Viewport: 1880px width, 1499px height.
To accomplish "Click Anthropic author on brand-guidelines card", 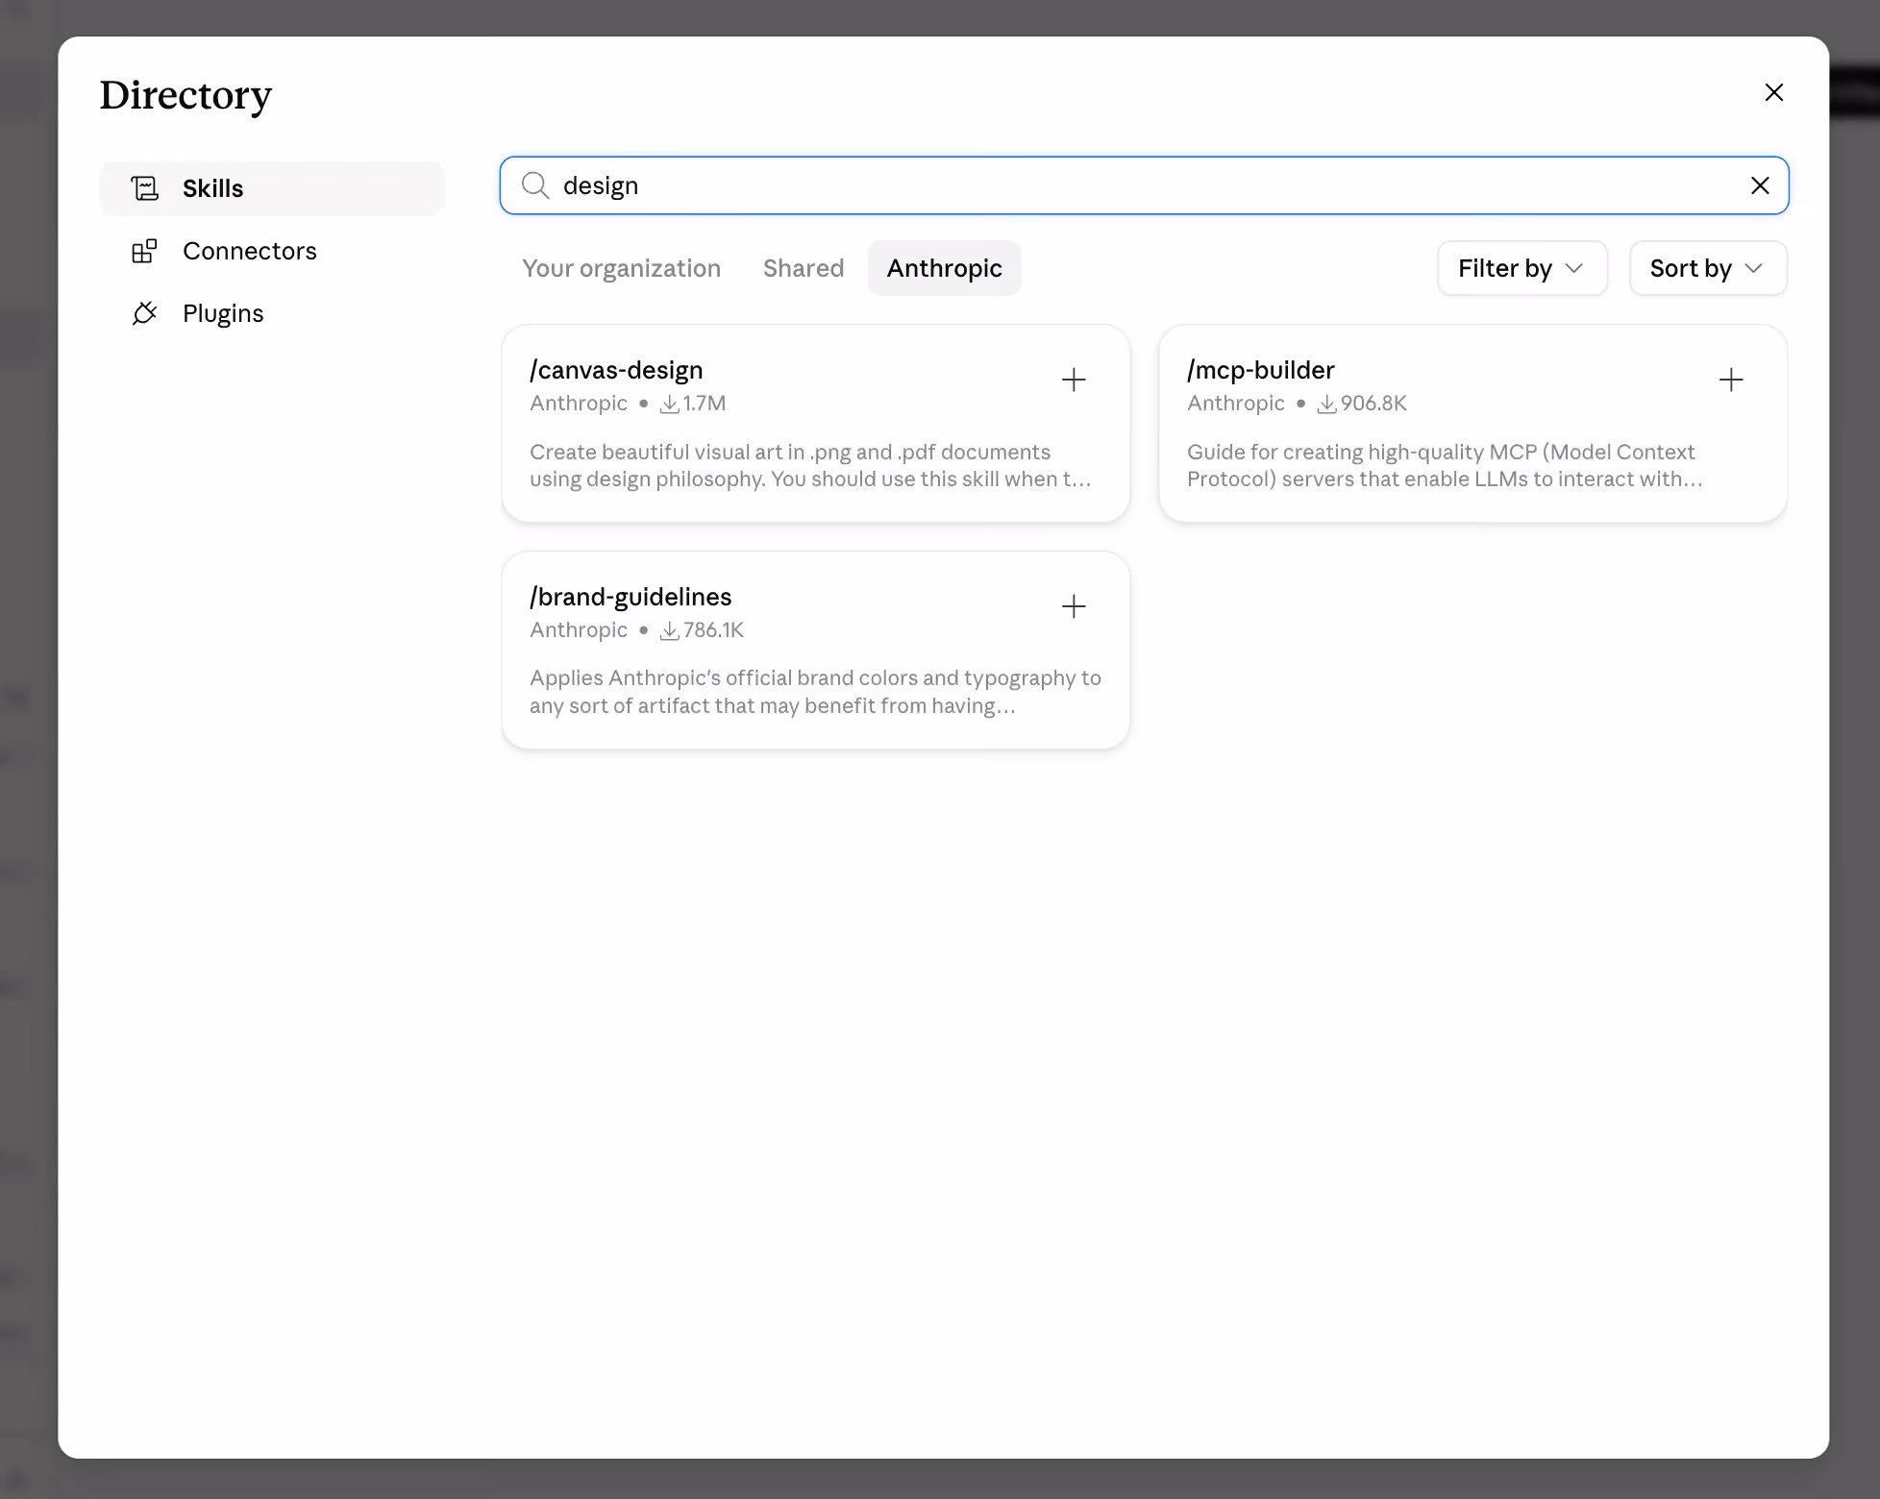I will pyautogui.click(x=578, y=630).
